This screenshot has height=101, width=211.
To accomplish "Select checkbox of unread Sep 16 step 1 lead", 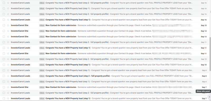I will (x=4, y=20).
